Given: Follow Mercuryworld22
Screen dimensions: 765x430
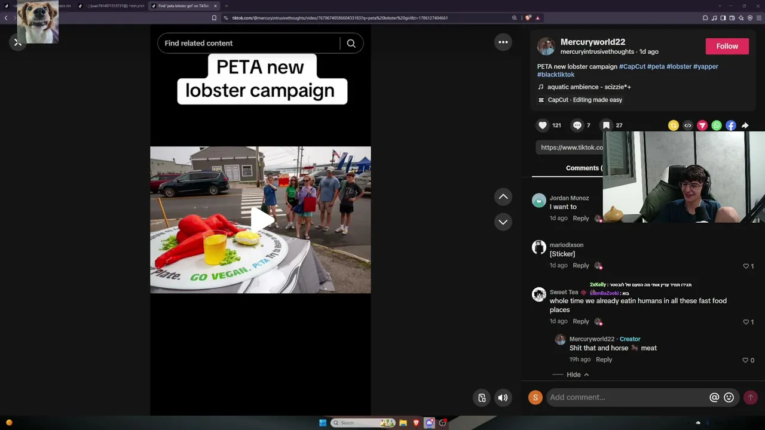Looking at the screenshot, I should [727, 46].
